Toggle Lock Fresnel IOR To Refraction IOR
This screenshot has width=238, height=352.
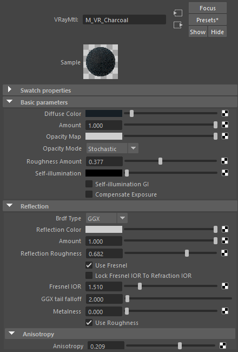click(89, 276)
